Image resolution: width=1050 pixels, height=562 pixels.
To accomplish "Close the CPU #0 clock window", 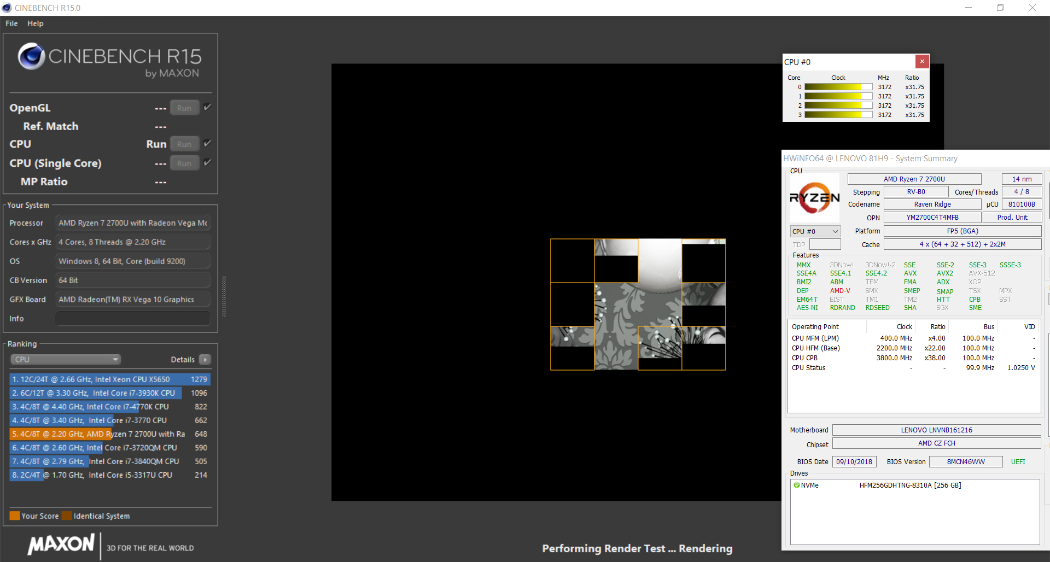I will [x=922, y=61].
